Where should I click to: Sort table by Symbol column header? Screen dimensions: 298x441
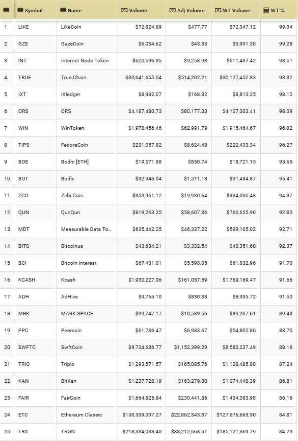tap(34, 10)
